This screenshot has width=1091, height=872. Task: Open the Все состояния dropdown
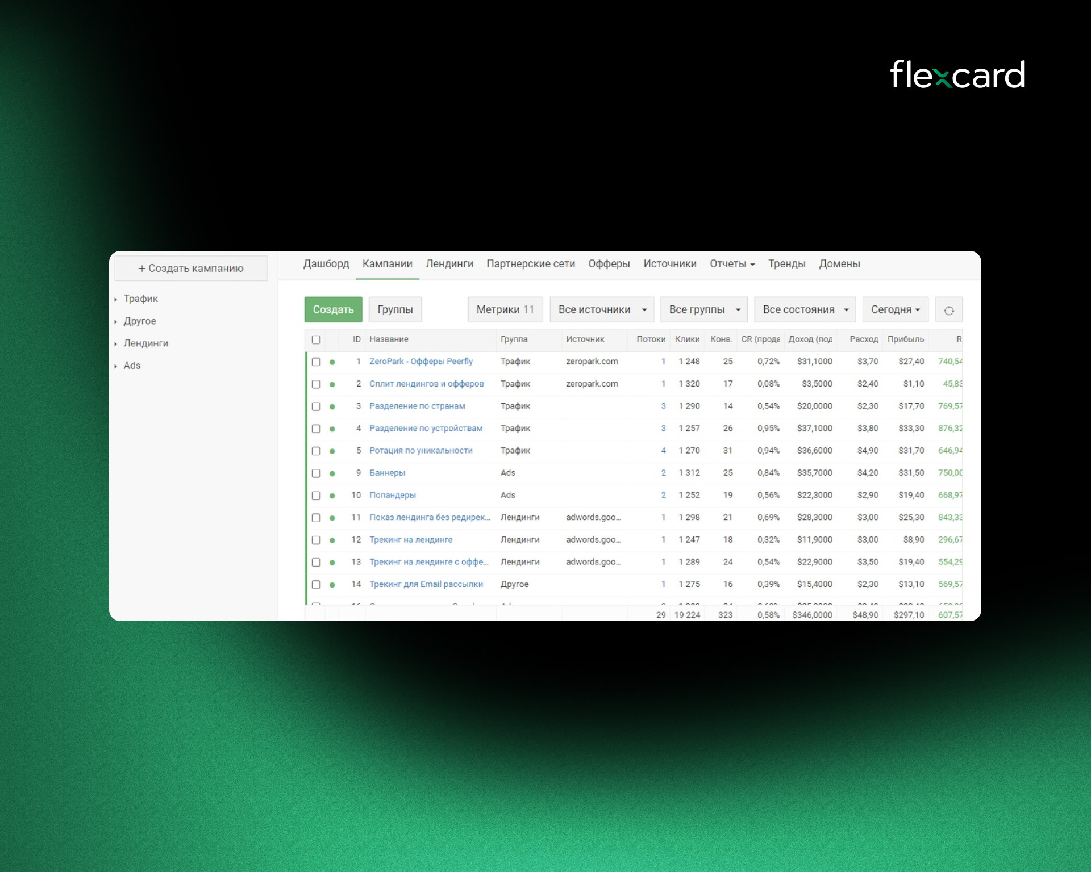pos(805,310)
